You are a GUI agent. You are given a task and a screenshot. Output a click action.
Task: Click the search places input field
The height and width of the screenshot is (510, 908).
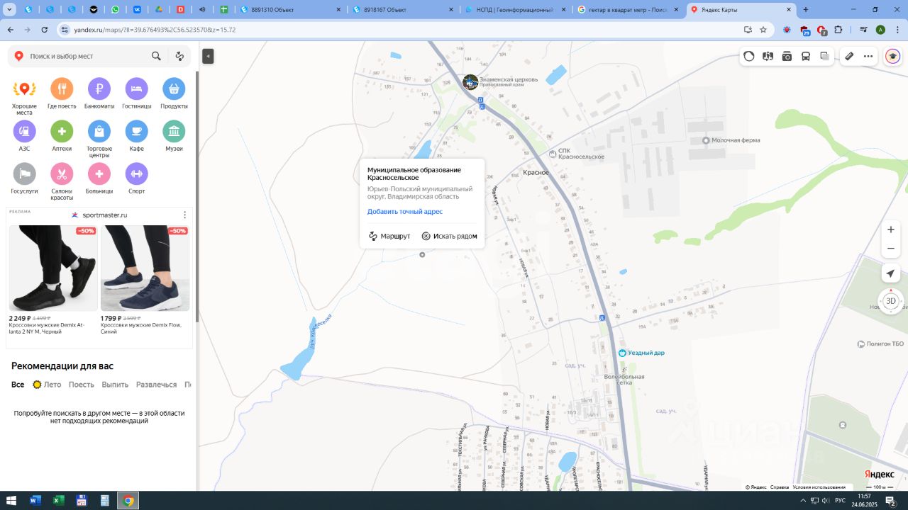(x=87, y=56)
